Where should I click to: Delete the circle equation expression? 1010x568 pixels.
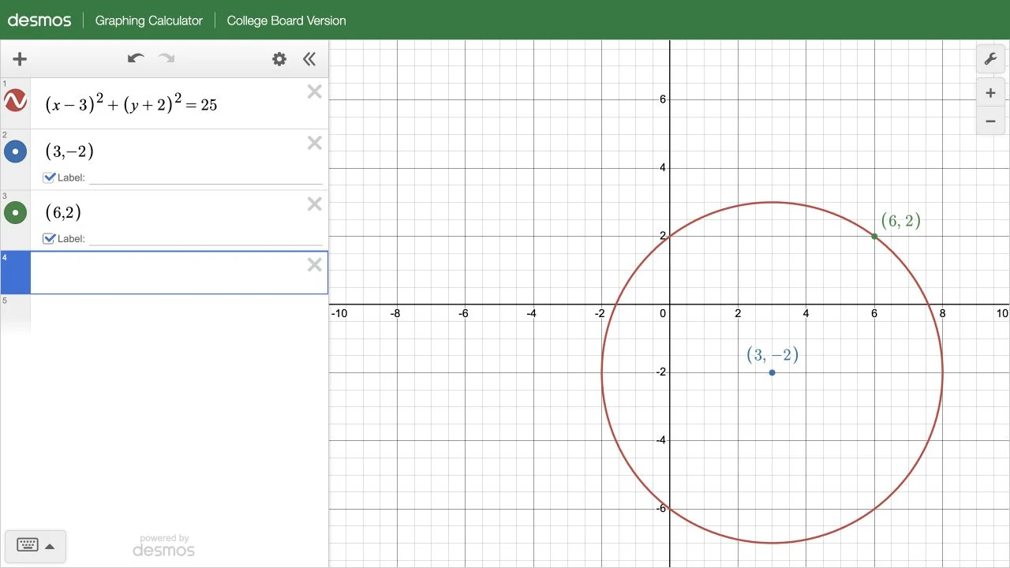pos(314,92)
